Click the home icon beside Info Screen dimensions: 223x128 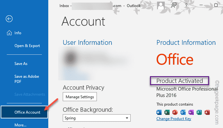click(x=9, y=33)
